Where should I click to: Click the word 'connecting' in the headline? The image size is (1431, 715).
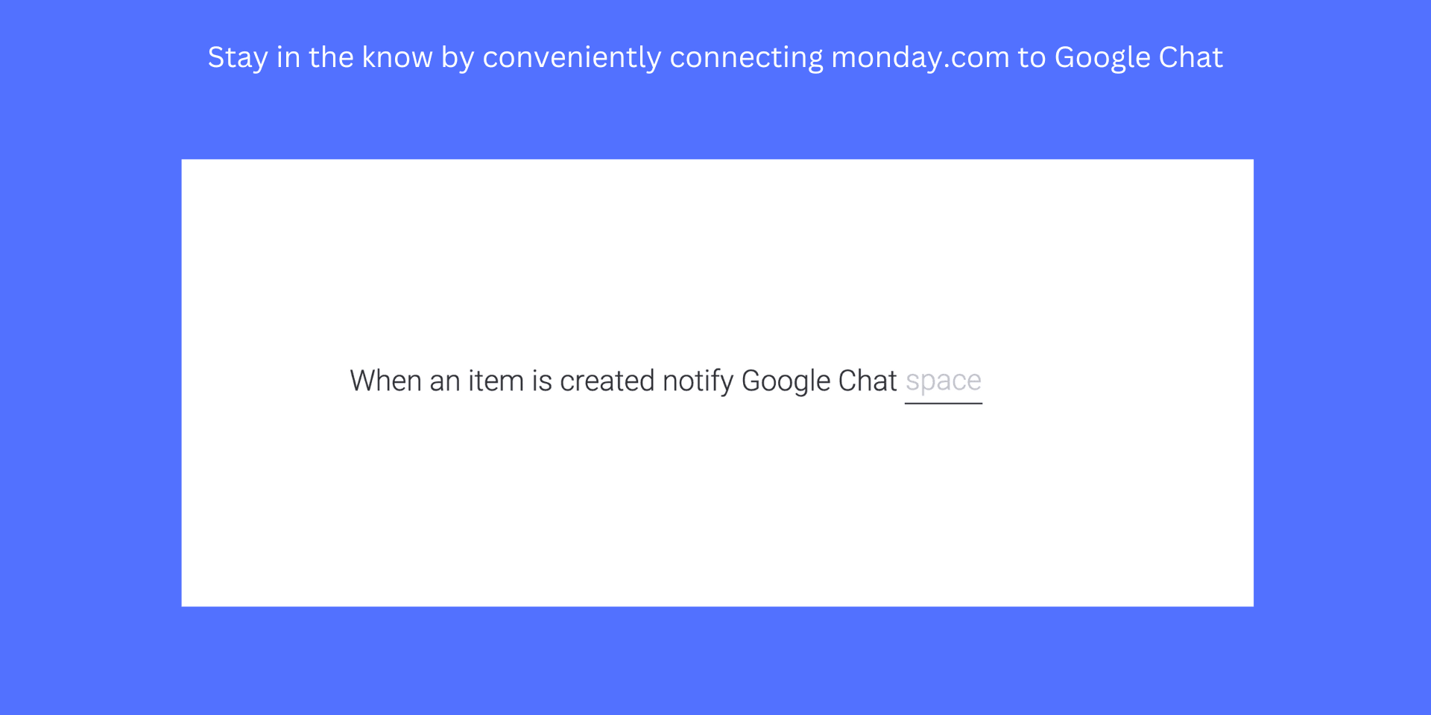point(747,57)
